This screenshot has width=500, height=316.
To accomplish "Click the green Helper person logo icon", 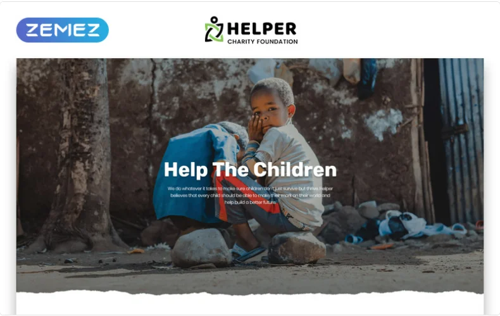I will tap(214, 29).
